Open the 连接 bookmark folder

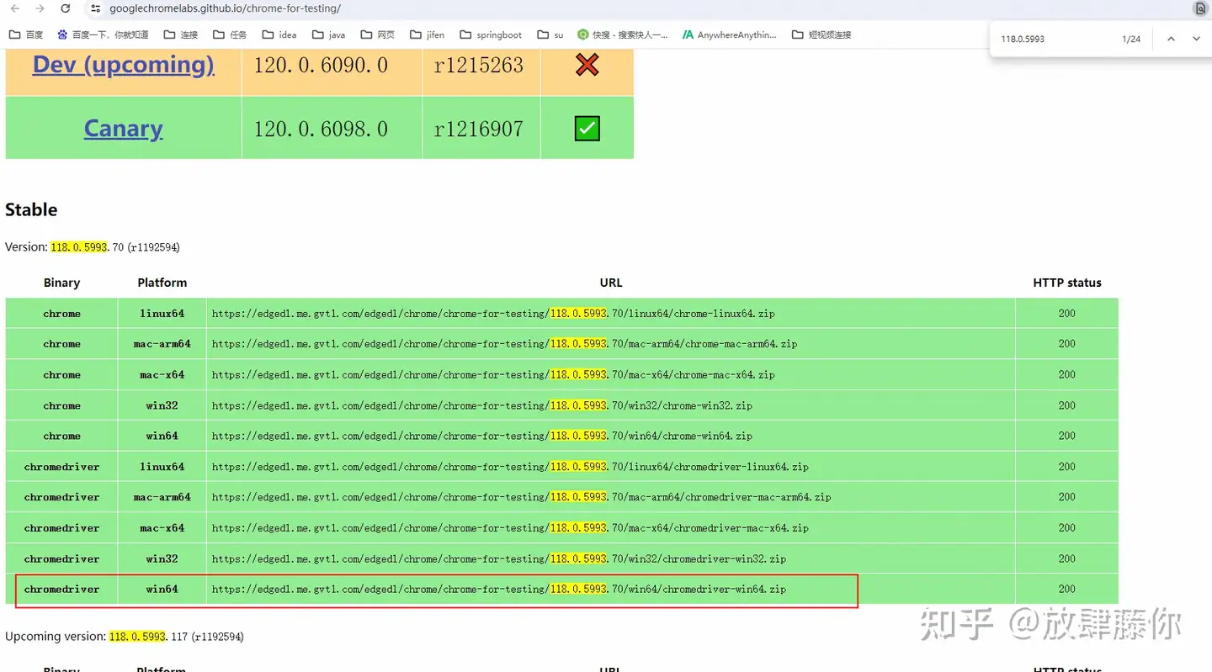point(181,34)
